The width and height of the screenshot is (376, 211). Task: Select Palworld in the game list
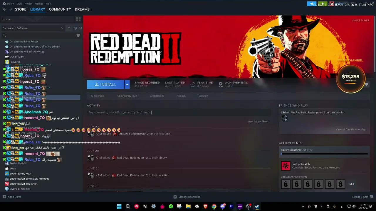point(15,62)
